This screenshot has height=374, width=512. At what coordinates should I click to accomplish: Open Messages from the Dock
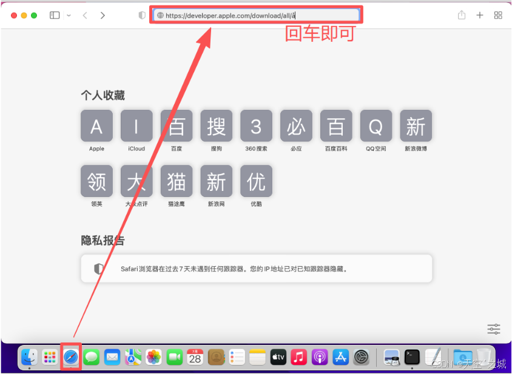[x=92, y=357]
